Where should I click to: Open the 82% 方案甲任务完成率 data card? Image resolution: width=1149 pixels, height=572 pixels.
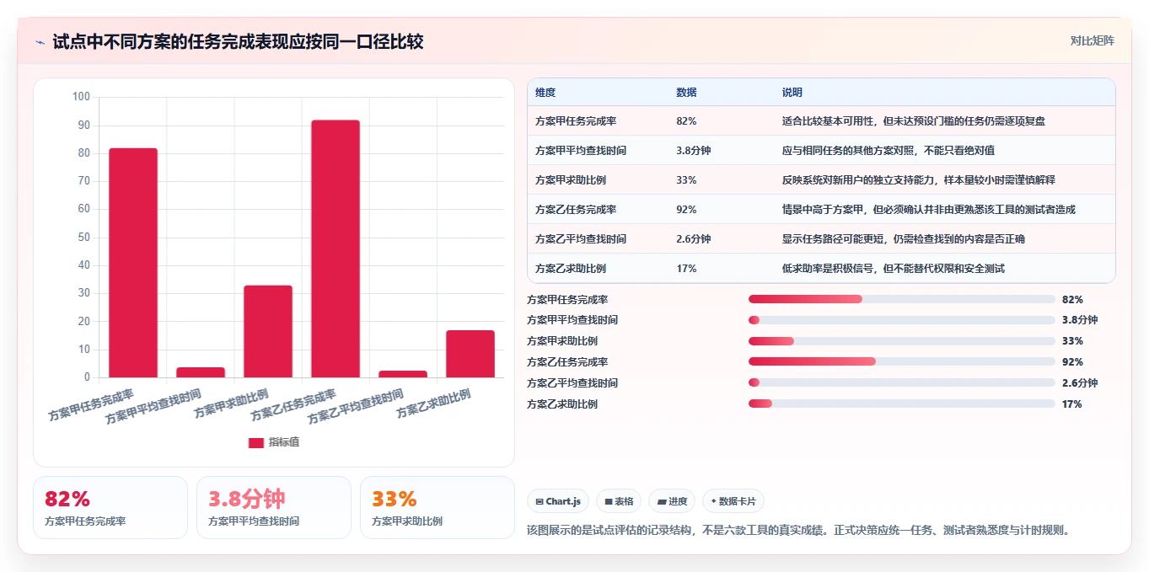(x=110, y=507)
